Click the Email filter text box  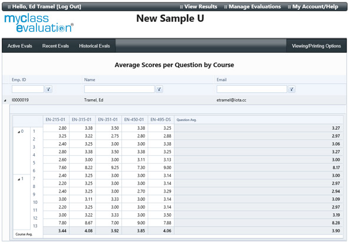(x=252, y=89)
